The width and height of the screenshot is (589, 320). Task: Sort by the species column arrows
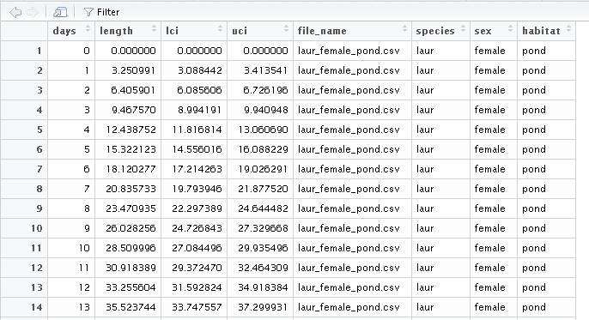point(463,28)
